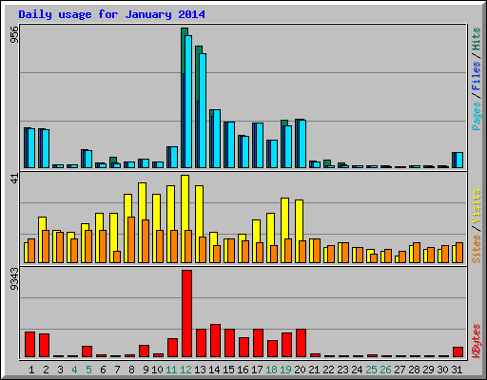The width and height of the screenshot is (487, 380).
Task: Click day label '17' on the x-axis
Action: pyautogui.click(x=257, y=370)
